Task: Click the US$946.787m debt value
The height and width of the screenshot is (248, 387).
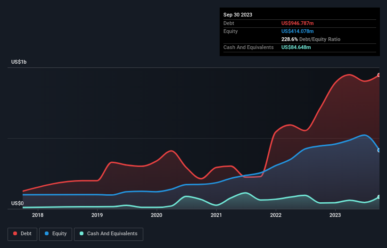Action: (297, 23)
